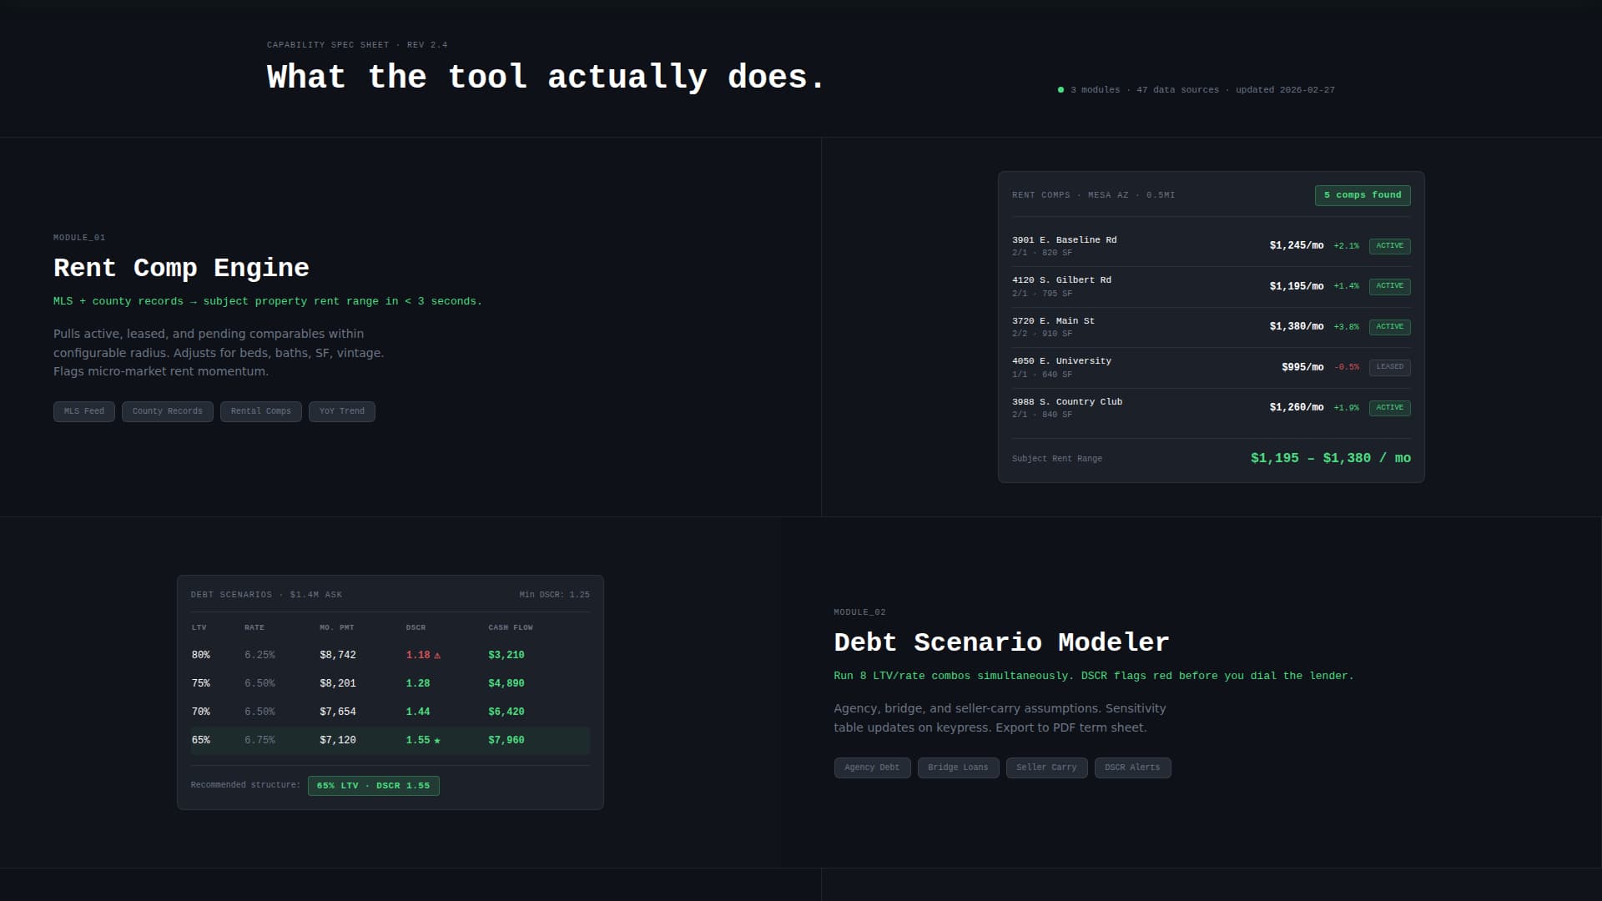This screenshot has width=1602, height=901.
Task: Open the DSCR Alerts tag
Action: (x=1131, y=768)
